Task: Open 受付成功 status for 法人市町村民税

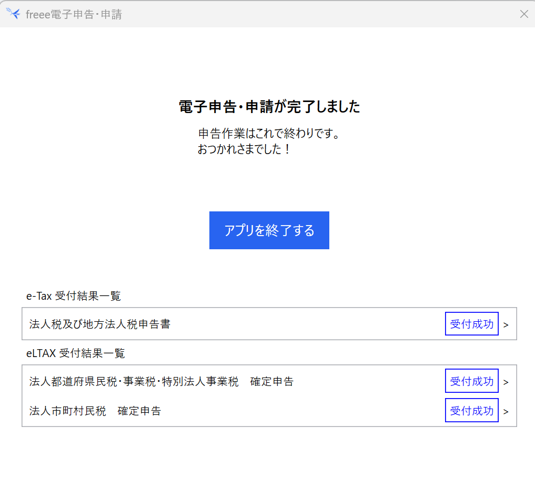Action: tap(471, 411)
